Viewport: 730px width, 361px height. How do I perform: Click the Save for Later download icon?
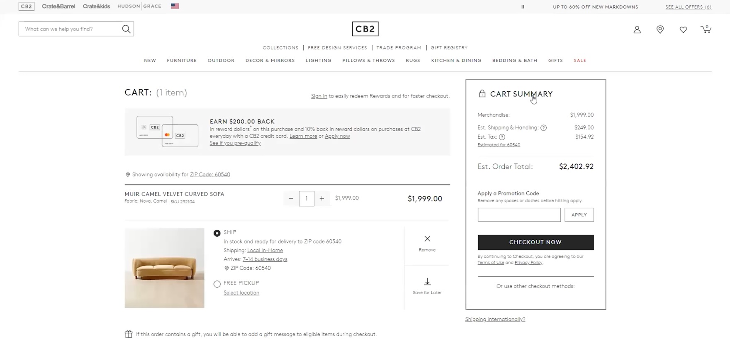click(x=427, y=282)
